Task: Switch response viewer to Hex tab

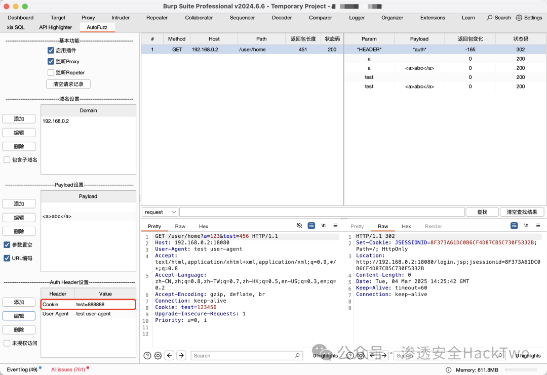Action: pos(406,226)
